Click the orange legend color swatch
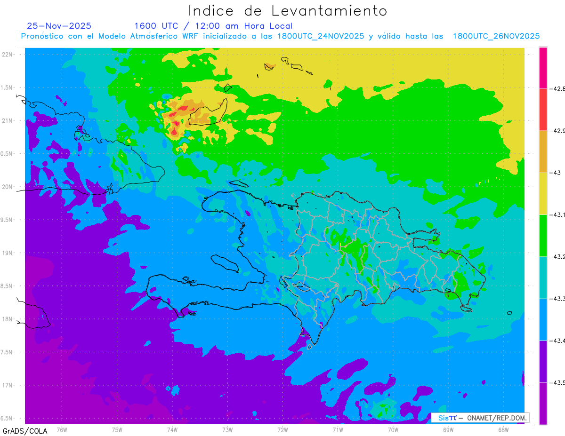The image size is (565, 436). click(x=543, y=151)
